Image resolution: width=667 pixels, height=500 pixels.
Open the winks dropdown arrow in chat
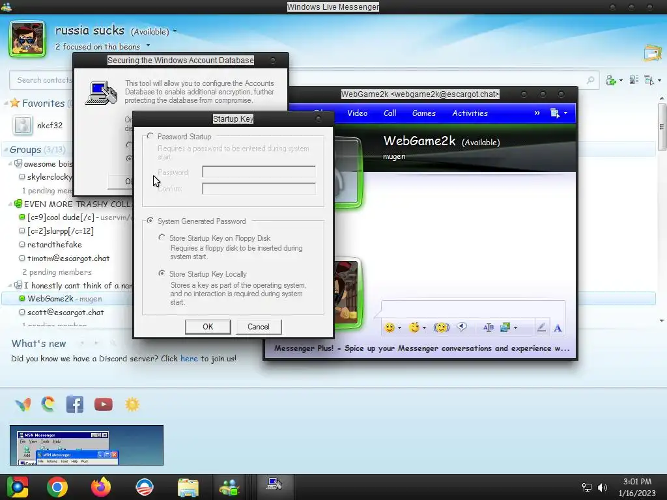tap(424, 328)
